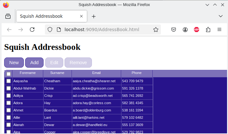Click the Add button
Viewport: 228px width, 134px height.
(x=34, y=63)
